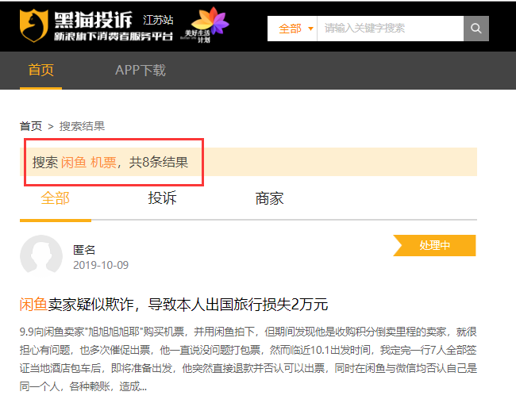
Task: Click the highlighted keyword 闲鱼 机票
Action: click(x=89, y=162)
